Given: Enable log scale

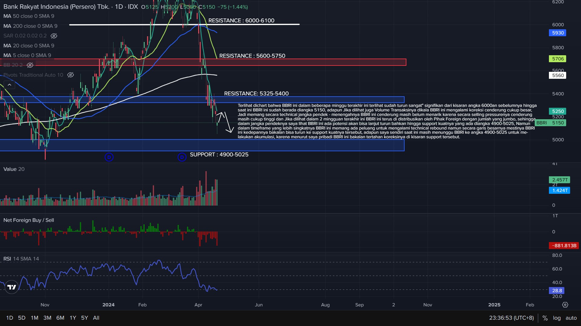Looking at the screenshot, I should (x=557, y=318).
